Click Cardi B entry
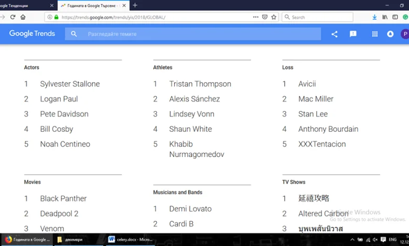This screenshot has width=409, height=246. click(181, 224)
